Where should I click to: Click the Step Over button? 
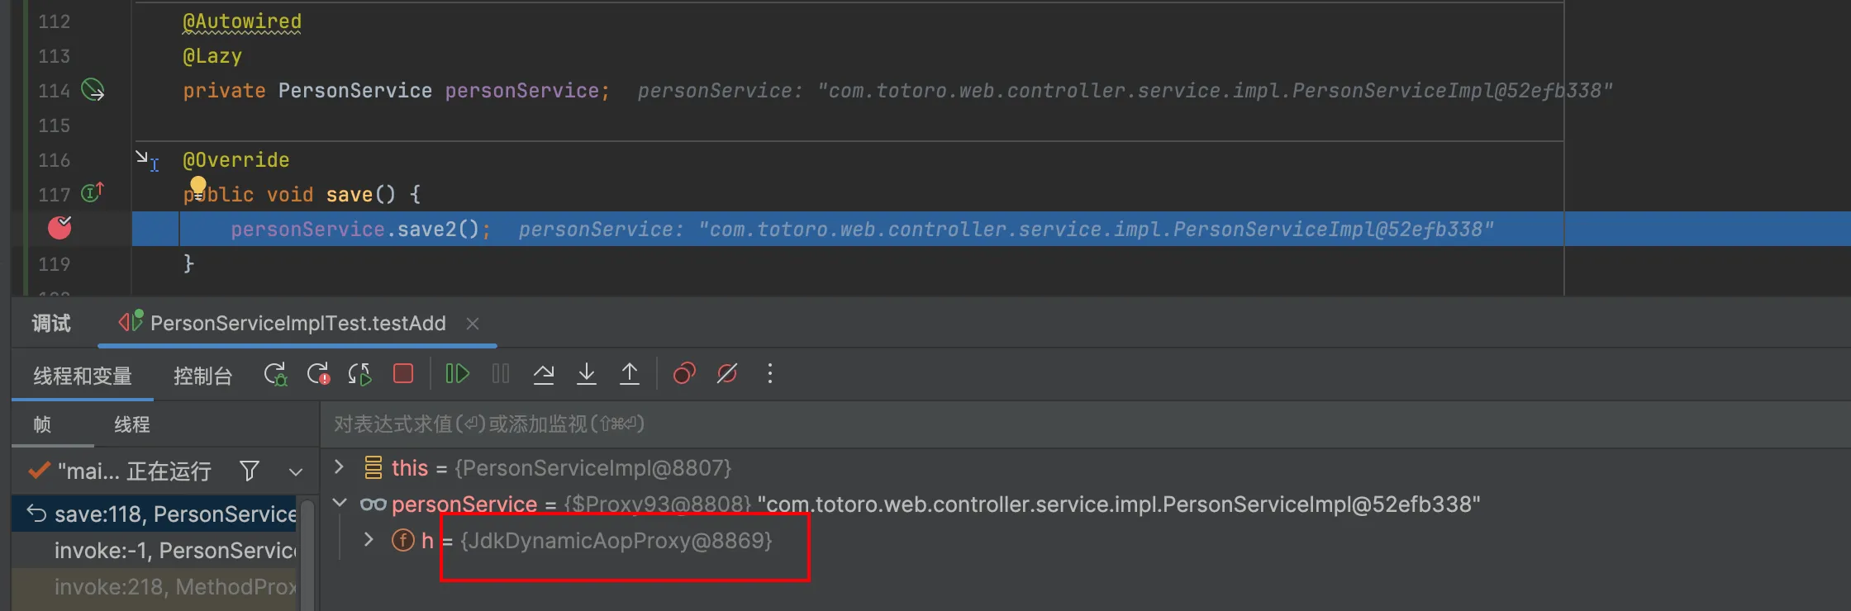pyautogui.click(x=544, y=374)
